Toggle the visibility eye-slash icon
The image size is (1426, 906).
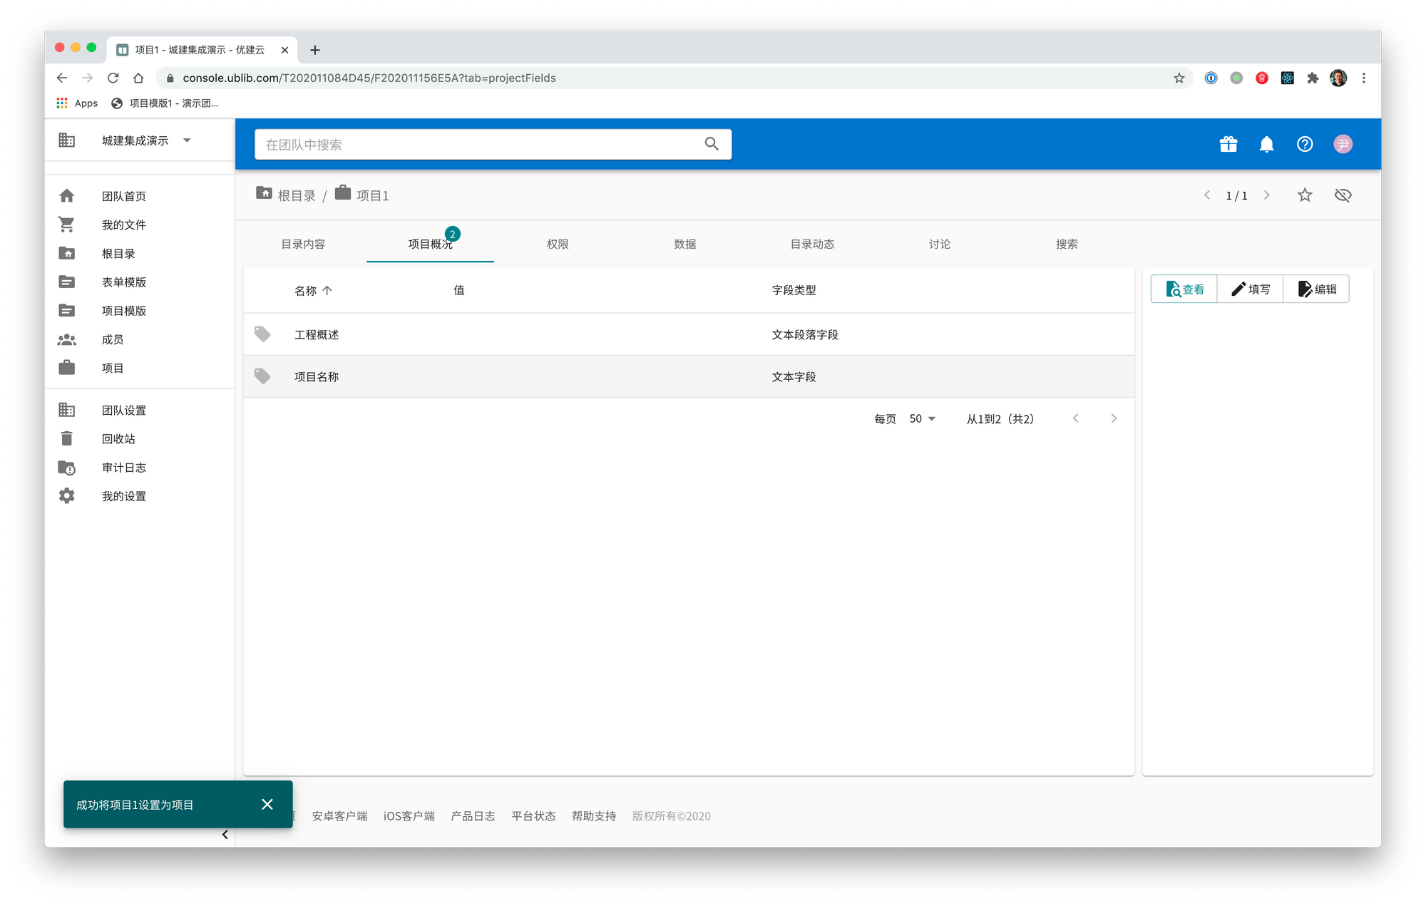click(1343, 195)
